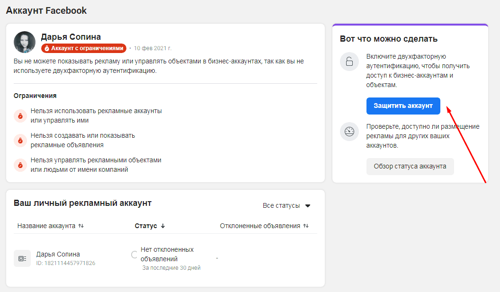
Task: Click Дарья Сопина's profile avatar
Action: 25,42
